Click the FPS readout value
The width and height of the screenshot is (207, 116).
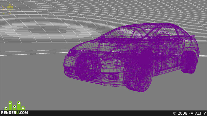point(9,14)
